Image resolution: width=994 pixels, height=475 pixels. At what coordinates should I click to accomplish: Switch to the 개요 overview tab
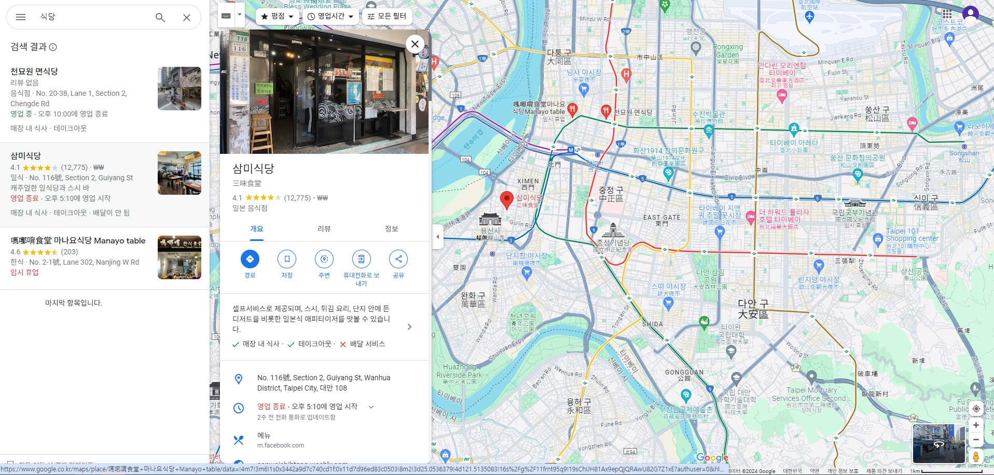(x=257, y=229)
